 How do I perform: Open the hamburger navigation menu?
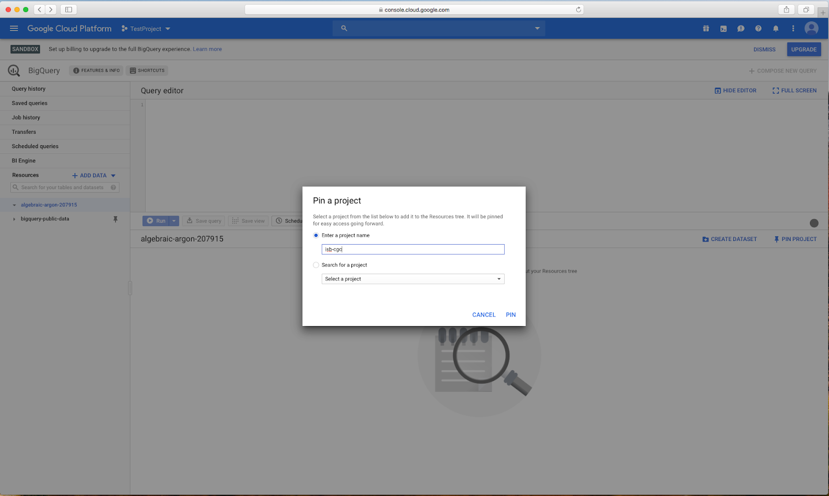click(14, 29)
